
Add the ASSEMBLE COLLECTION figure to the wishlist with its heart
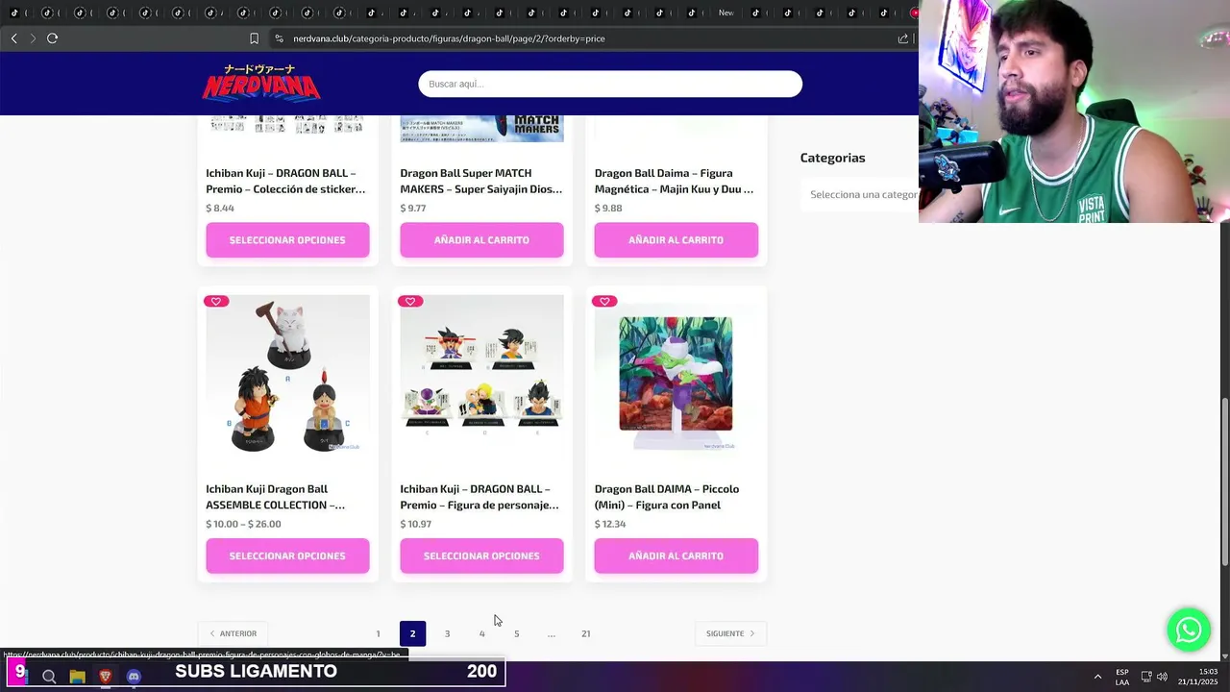click(216, 301)
